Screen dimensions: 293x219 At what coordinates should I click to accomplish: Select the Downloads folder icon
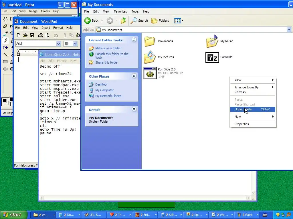pyautogui.click(x=150, y=41)
